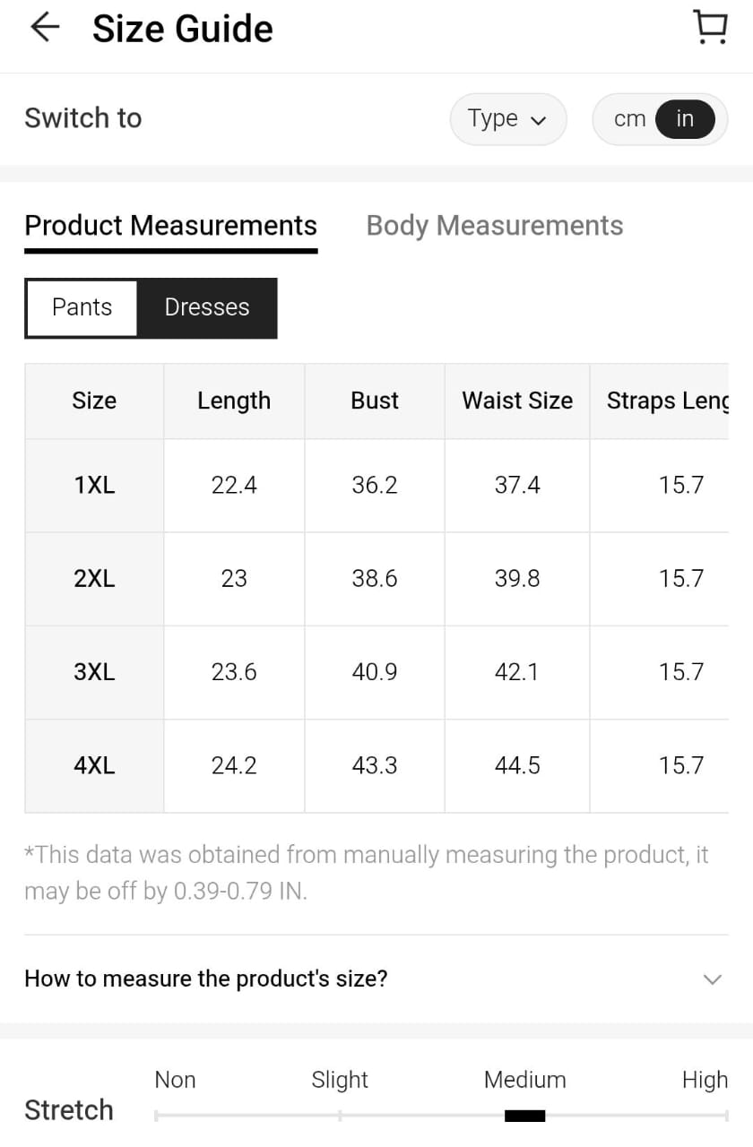Click the 4XL size cell
Screen dimensions: 753x1147
94,766
